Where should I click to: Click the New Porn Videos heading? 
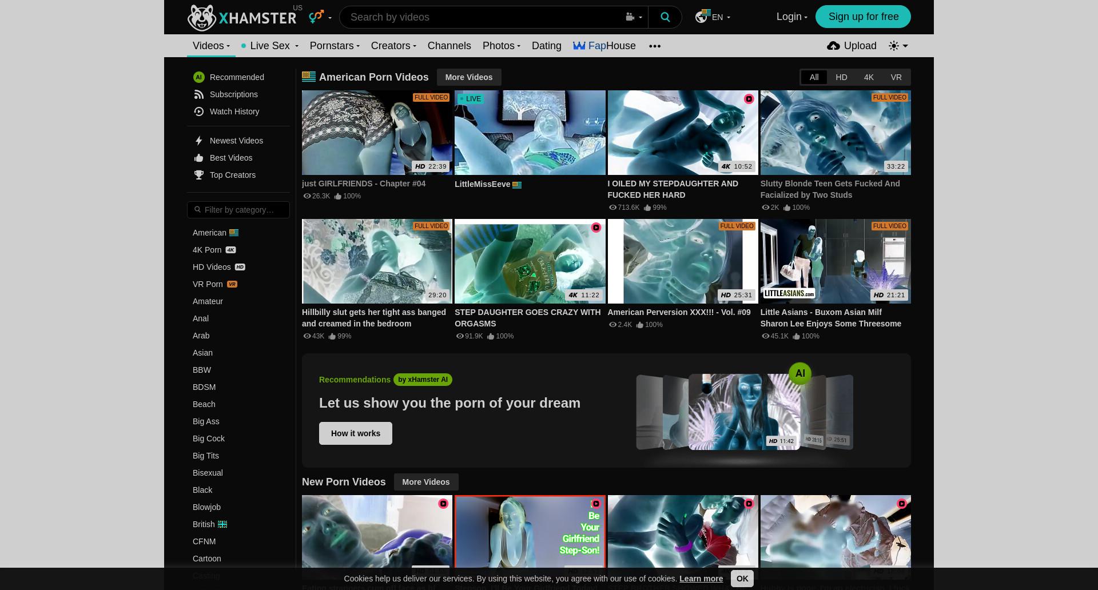[344, 482]
